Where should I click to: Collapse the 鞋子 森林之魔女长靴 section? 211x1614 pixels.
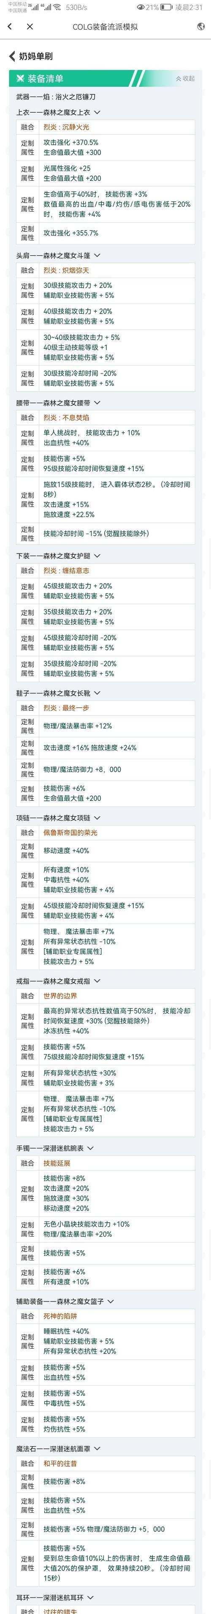[97, 693]
